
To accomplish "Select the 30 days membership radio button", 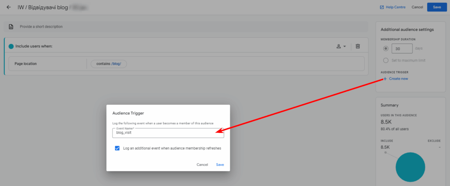I will (386, 48).
